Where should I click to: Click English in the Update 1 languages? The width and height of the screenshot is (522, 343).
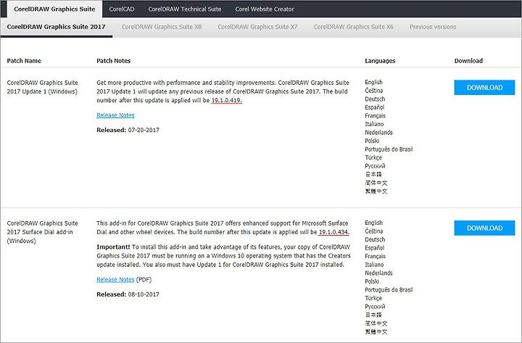coord(373,82)
